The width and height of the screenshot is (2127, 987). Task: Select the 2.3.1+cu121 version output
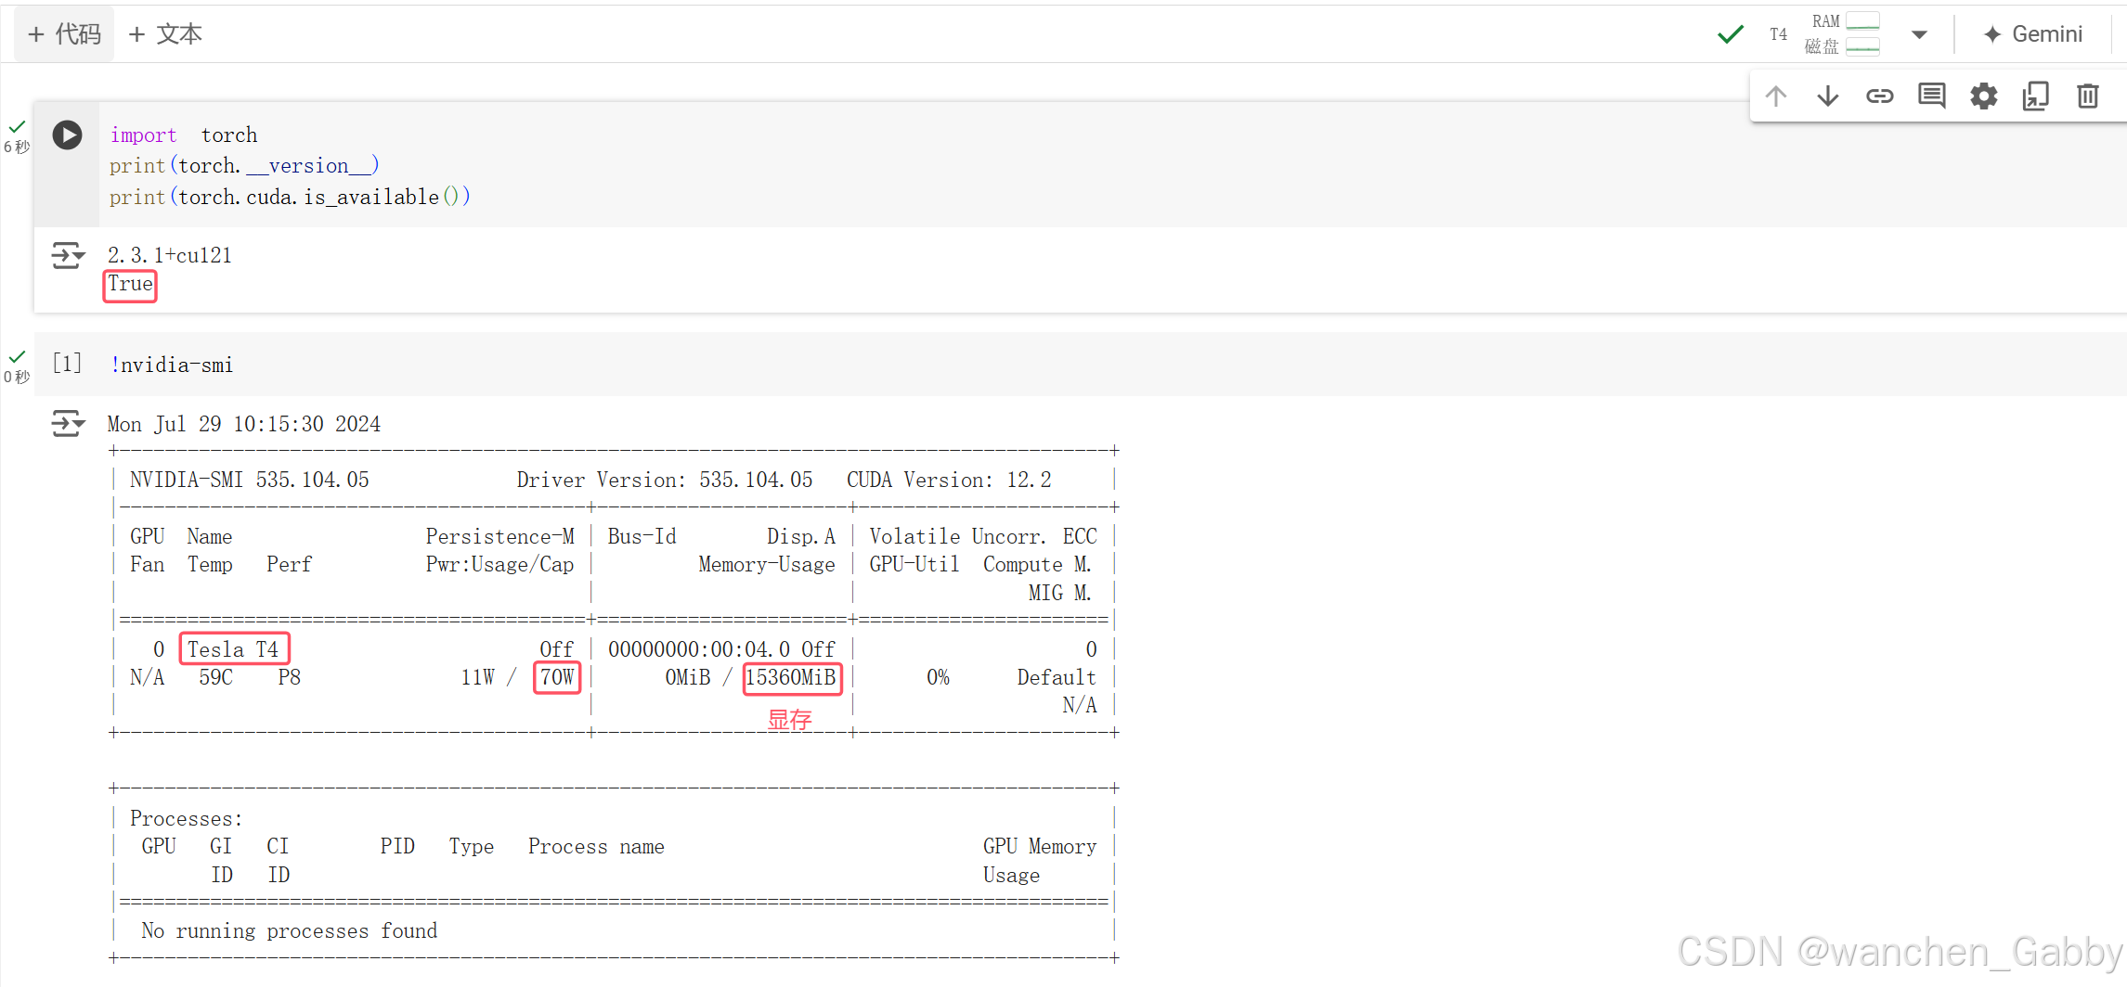pyautogui.click(x=170, y=255)
